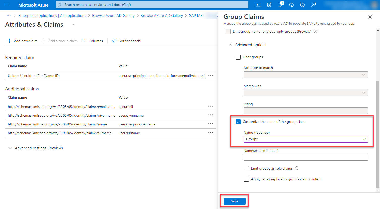Go to SAP IAS breadcrumb
The height and width of the screenshot is (209, 380).
click(x=196, y=16)
